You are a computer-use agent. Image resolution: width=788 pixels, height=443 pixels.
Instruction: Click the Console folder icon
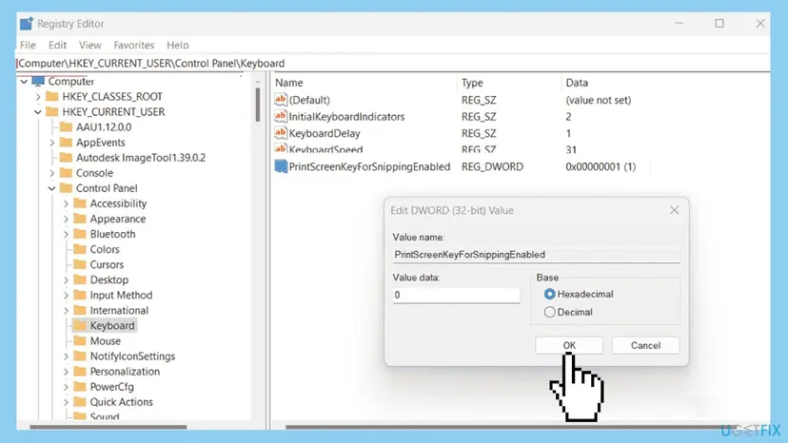point(66,173)
